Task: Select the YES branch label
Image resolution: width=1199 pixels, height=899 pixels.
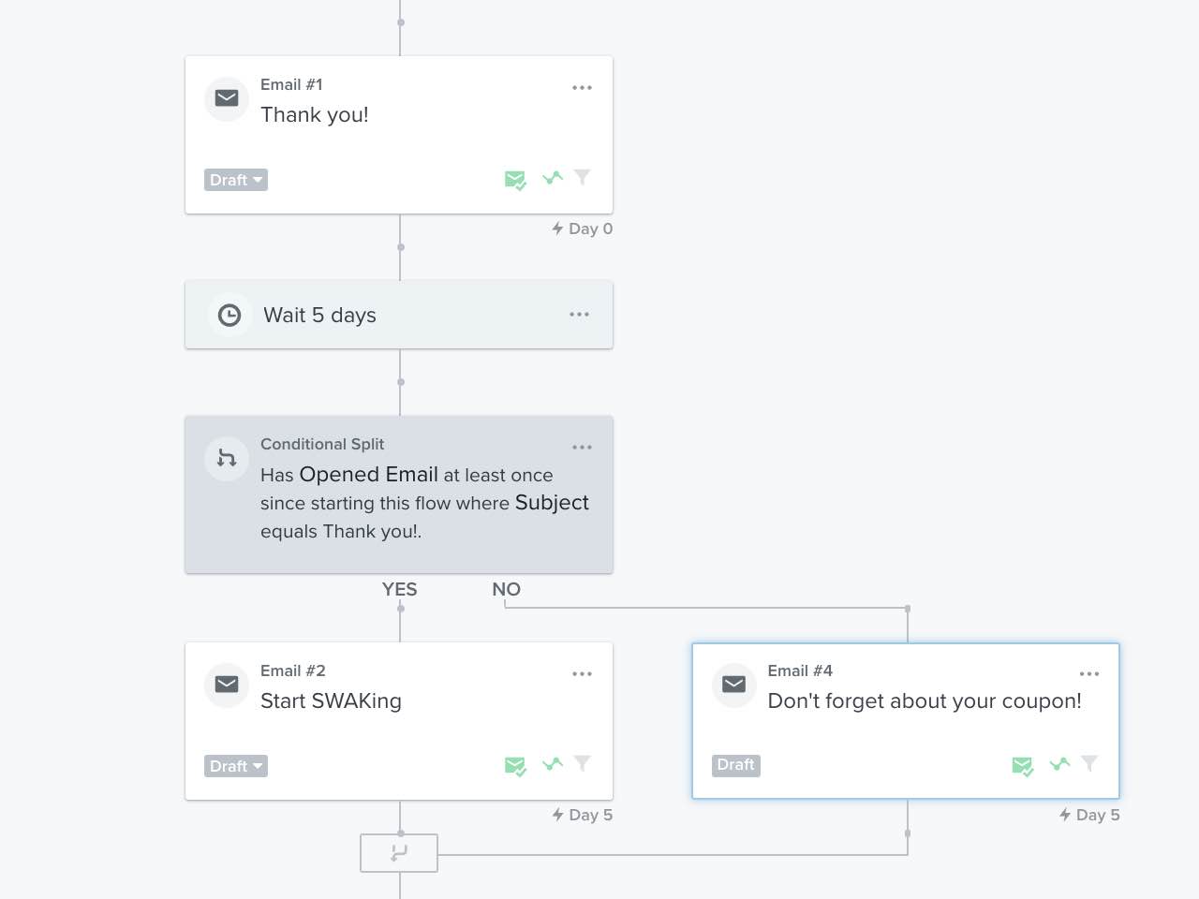Action: (399, 589)
